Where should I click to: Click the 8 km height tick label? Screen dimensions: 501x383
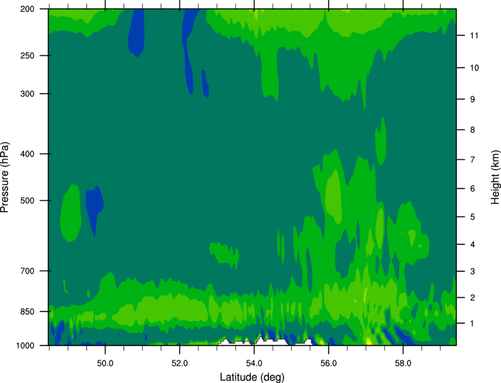click(x=473, y=130)
